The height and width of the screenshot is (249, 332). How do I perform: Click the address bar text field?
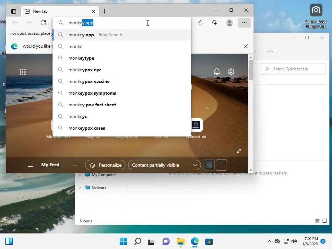tap(122, 23)
